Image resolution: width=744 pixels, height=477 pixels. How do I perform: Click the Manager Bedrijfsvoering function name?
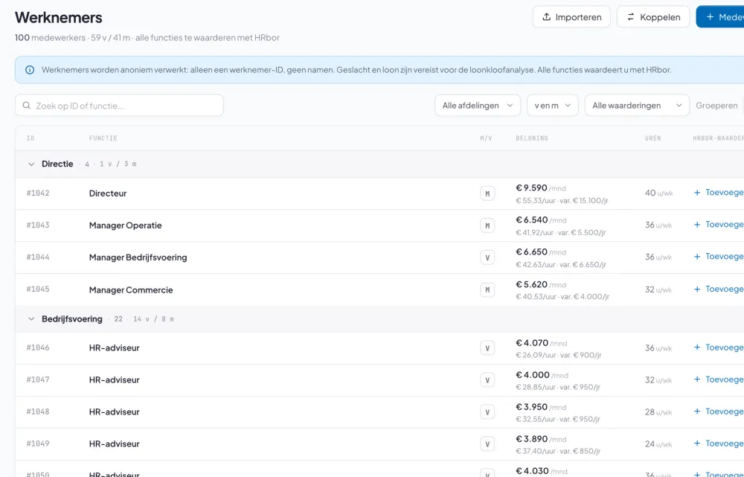coord(138,257)
